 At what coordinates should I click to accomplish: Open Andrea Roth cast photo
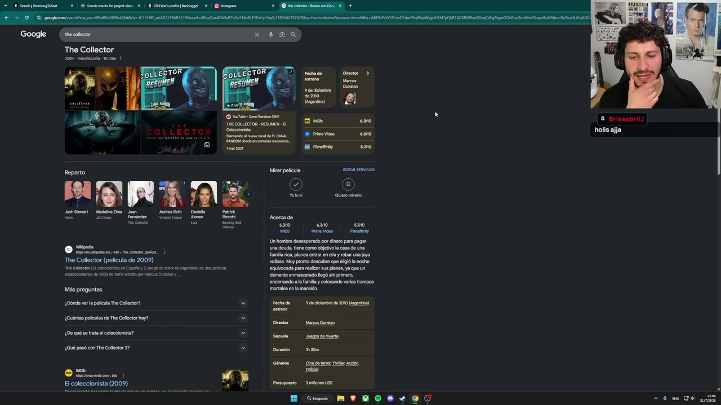(x=172, y=194)
